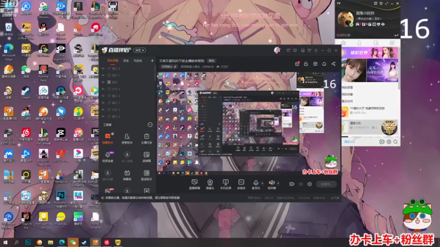Viewport: 440px width, 247px height.
Task: Click the Photoshop icon in the taskbar
Action: (x=28, y=242)
